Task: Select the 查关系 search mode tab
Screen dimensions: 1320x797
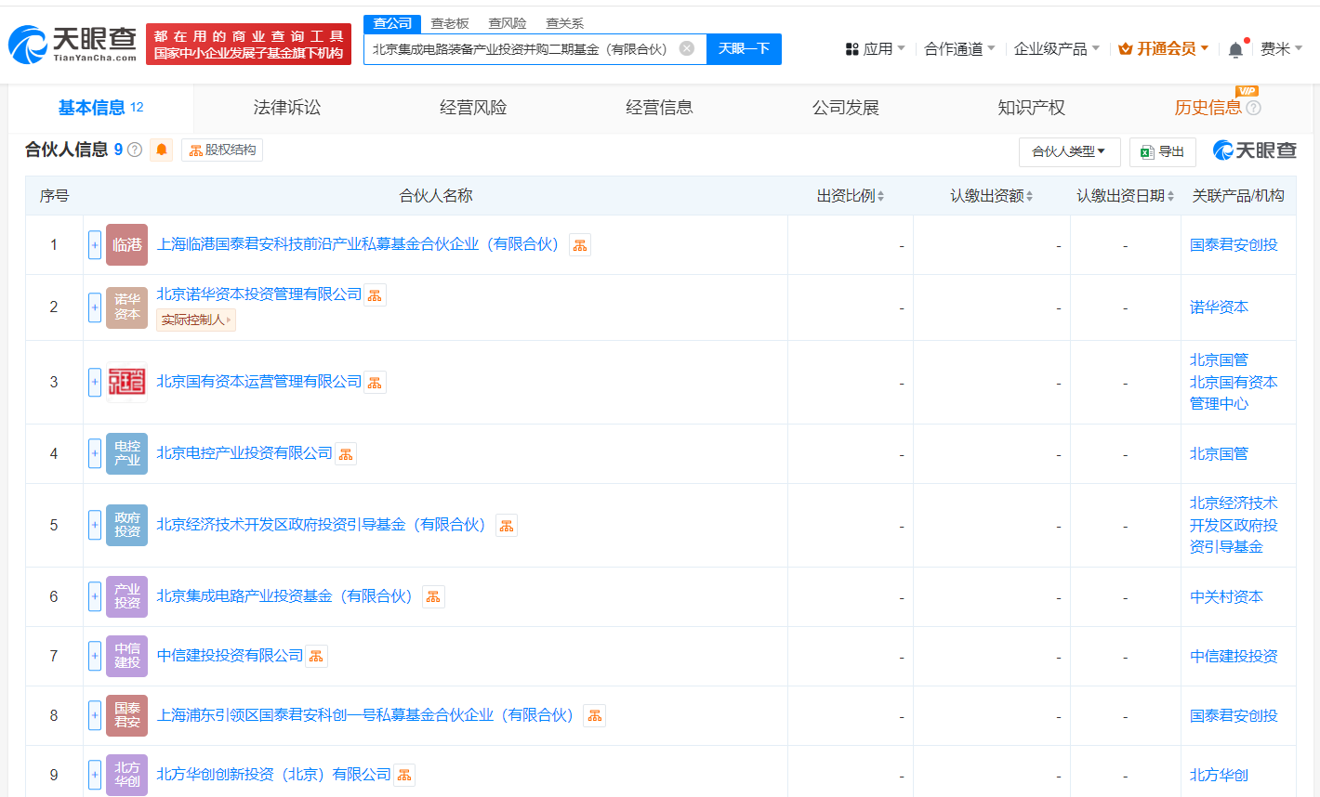Action: tap(565, 23)
